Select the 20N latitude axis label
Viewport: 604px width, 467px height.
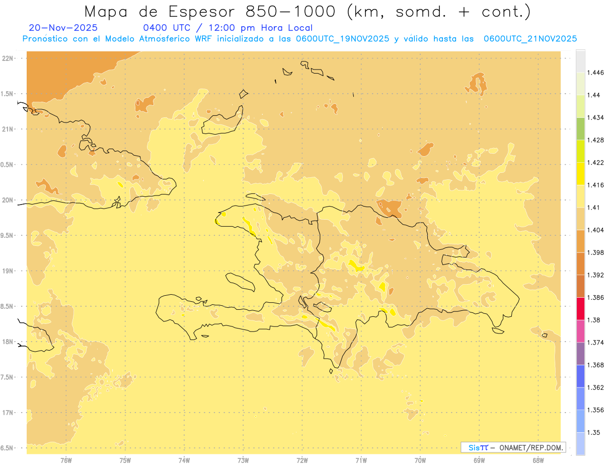[x=8, y=200]
